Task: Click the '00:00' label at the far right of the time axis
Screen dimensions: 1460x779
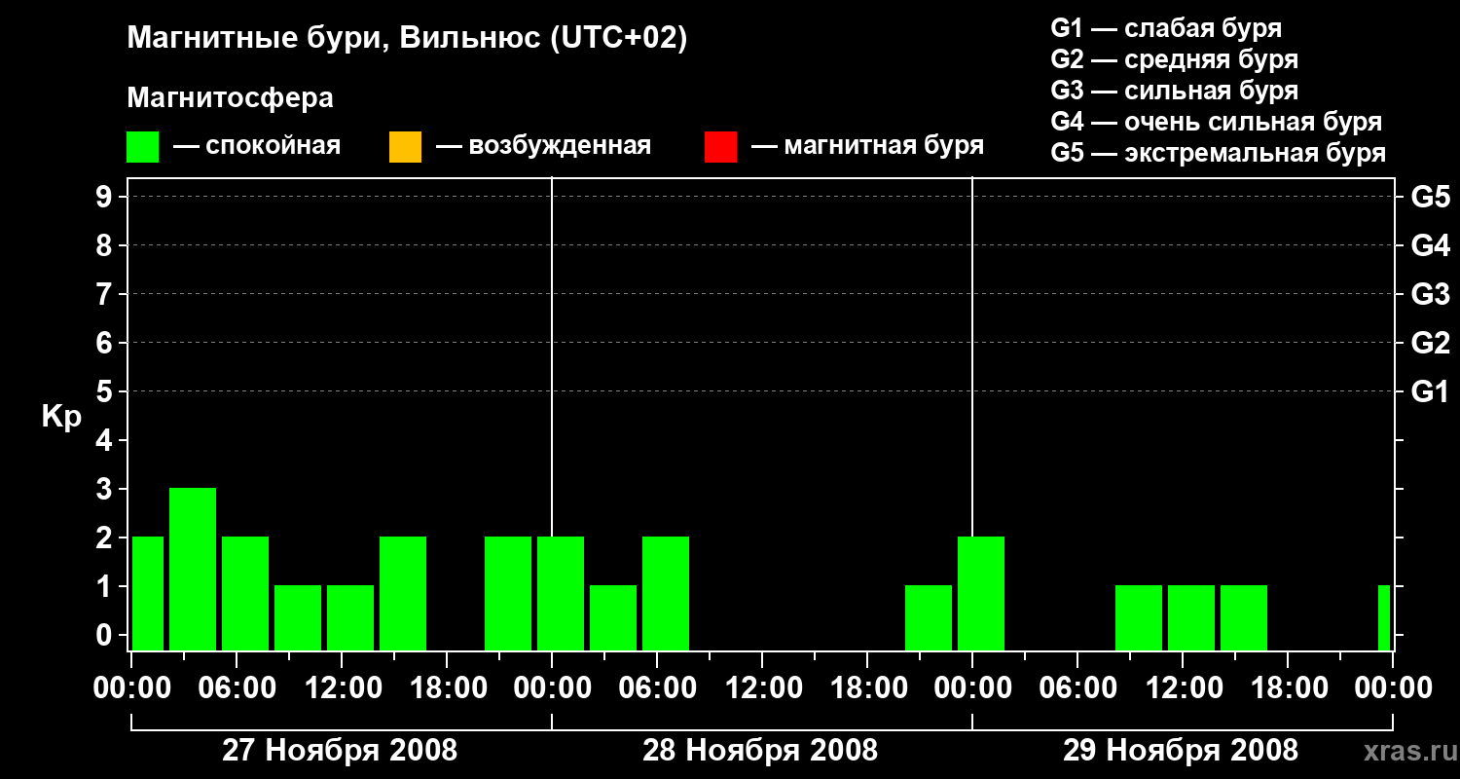Action: pos(1393,688)
